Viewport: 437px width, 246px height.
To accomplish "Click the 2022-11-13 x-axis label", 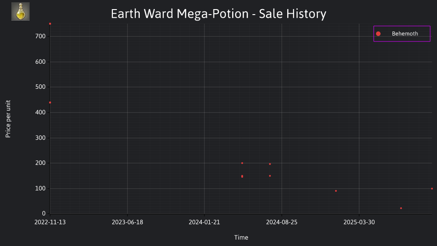I will 50,222.
